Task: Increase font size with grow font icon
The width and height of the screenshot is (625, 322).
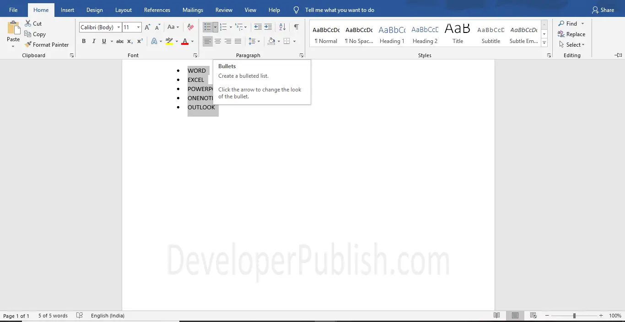Action: (147, 27)
